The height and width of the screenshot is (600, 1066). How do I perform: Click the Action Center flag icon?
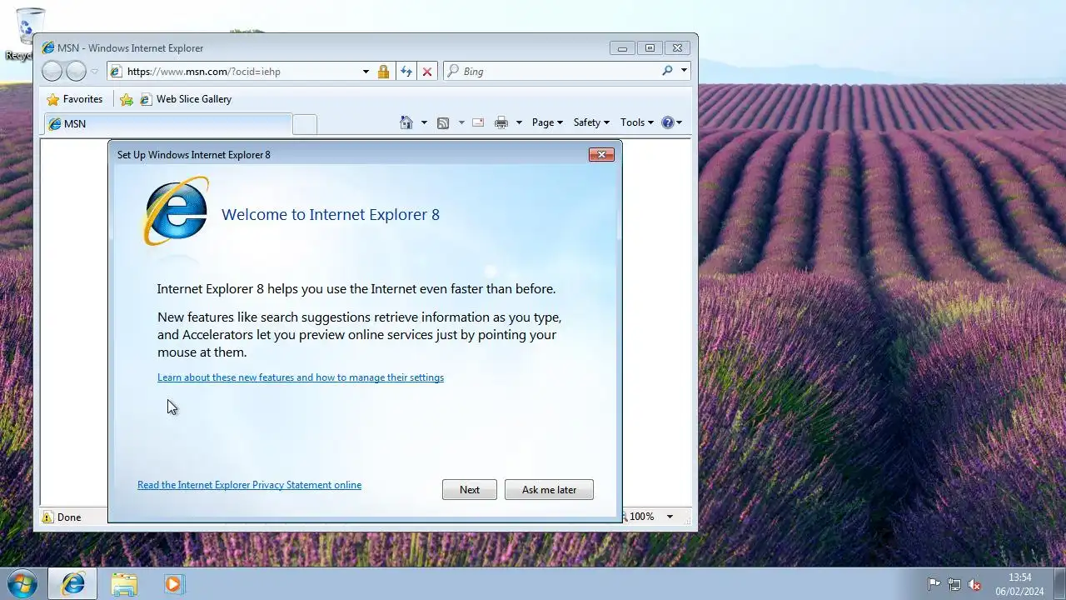[x=934, y=585]
